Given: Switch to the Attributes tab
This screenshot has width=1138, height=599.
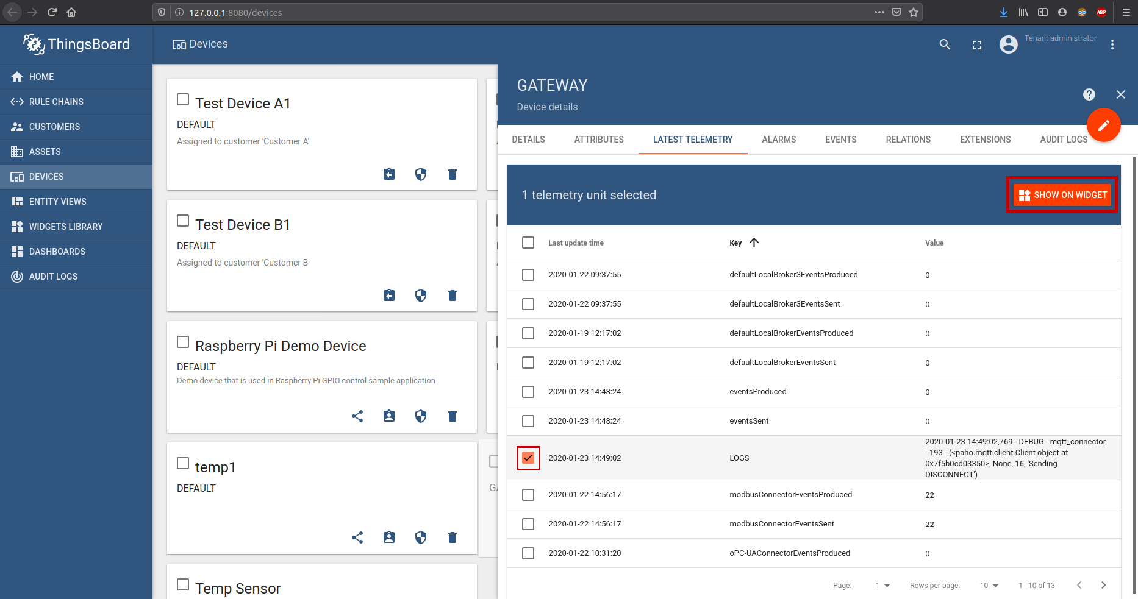Looking at the screenshot, I should pos(599,140).
